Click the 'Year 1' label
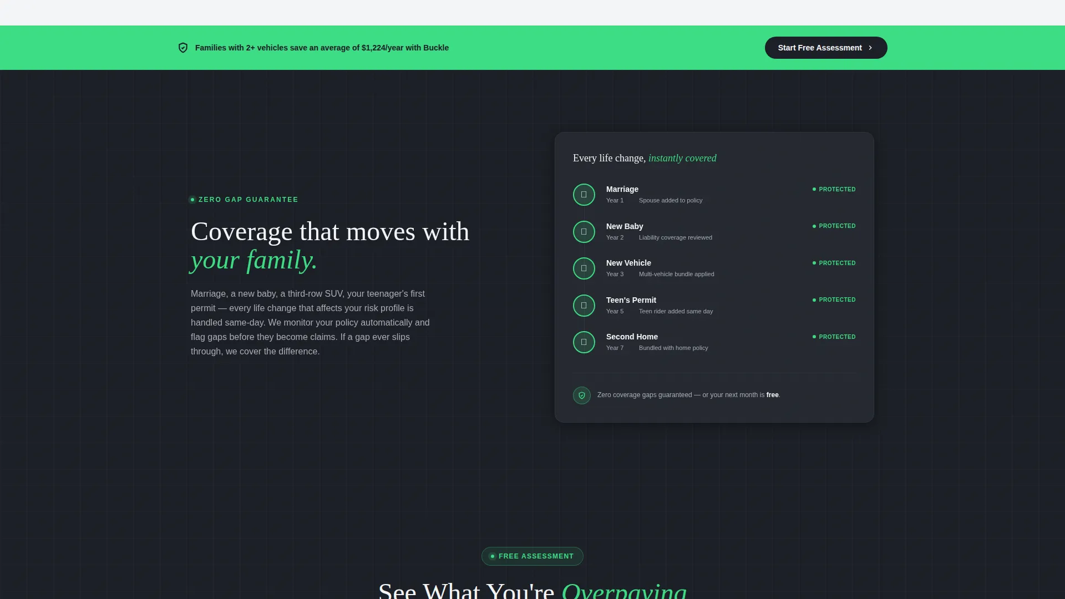Screen dimensions: 1065x599 pos(615,200)
